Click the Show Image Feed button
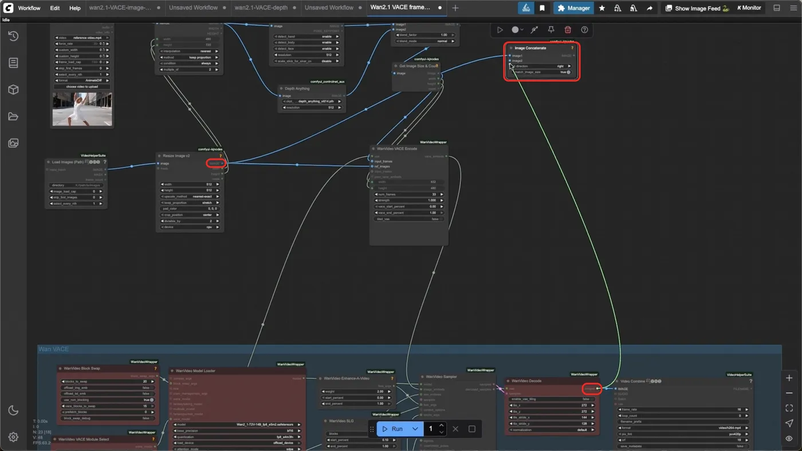 [697, 8]
